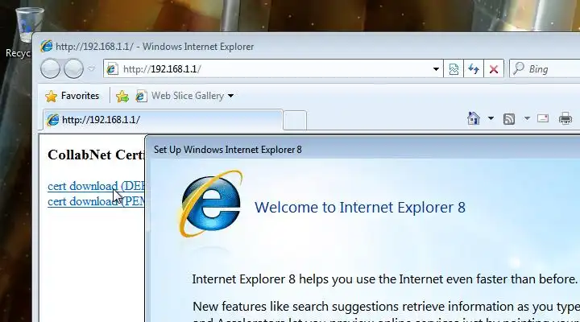Click the Add to Favorites Bar icon
580x322 pixels.
click(x=122, y=97)
